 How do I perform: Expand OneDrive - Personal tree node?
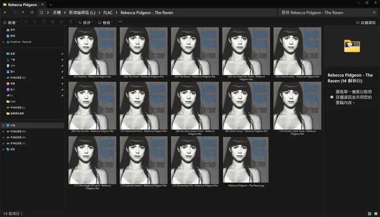point(3,42)
